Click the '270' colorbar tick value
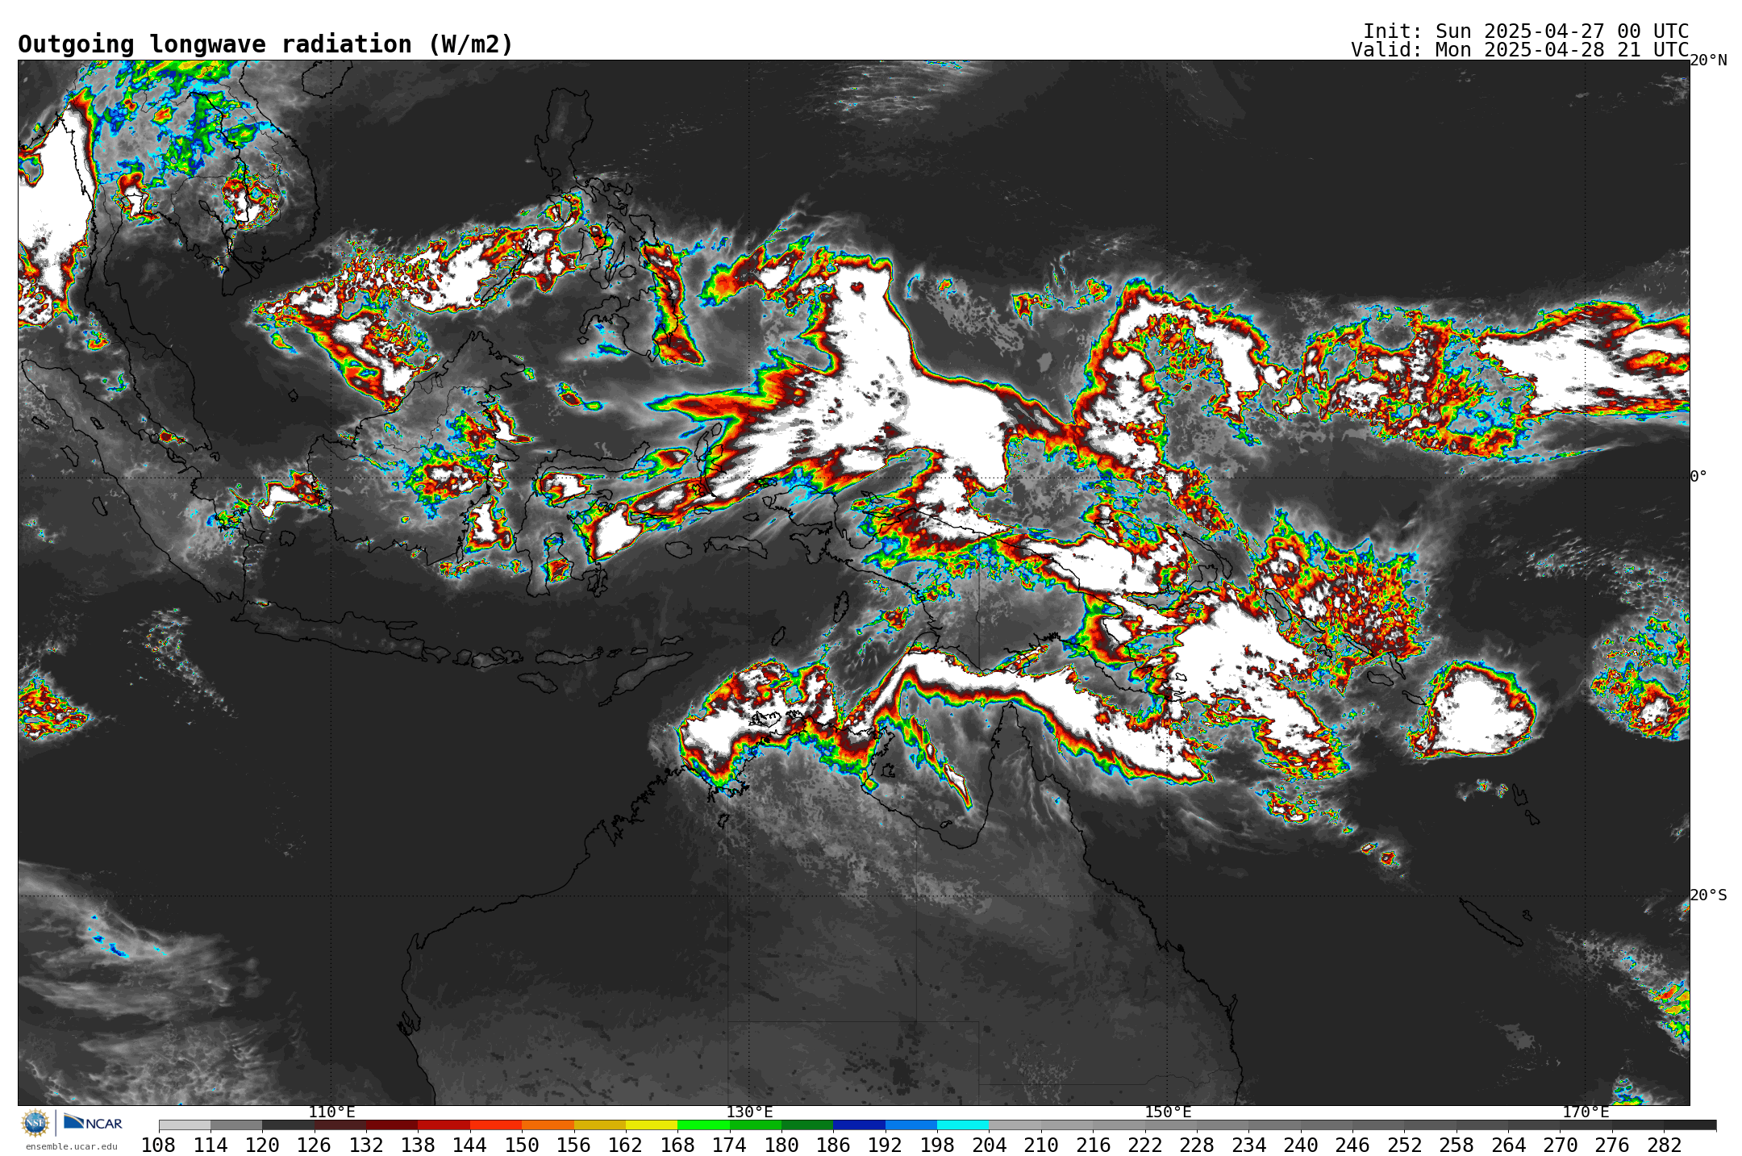 (1560, 1146)
